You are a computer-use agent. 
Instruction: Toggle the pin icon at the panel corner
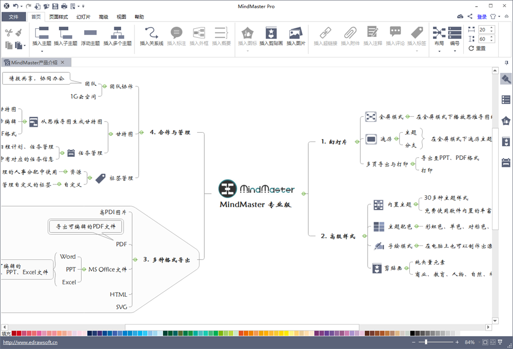point(506,63)
